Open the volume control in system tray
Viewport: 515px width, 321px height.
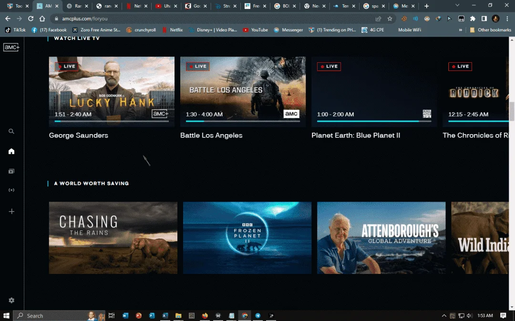[469, 316]
